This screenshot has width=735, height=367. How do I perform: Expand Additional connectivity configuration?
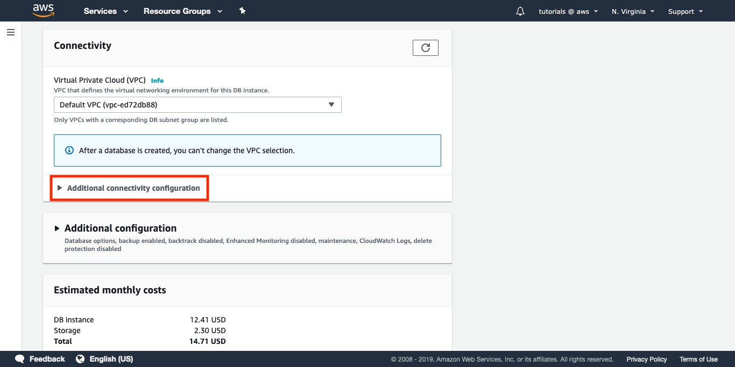click(133, 188)
